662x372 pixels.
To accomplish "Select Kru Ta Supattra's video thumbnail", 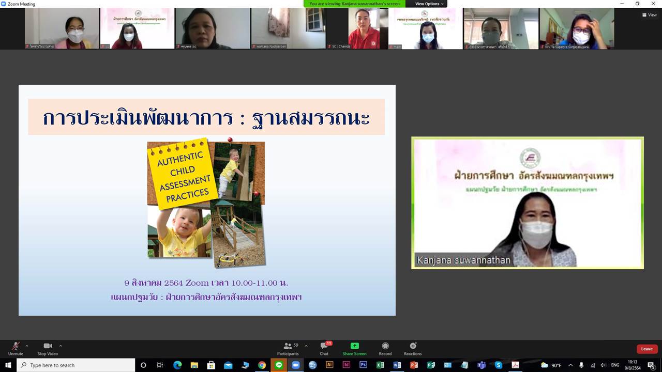I will [x=577, y=28].
